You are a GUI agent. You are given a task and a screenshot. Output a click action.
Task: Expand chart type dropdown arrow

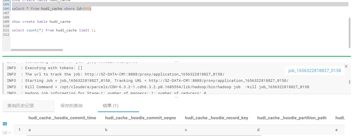point(10,133)
